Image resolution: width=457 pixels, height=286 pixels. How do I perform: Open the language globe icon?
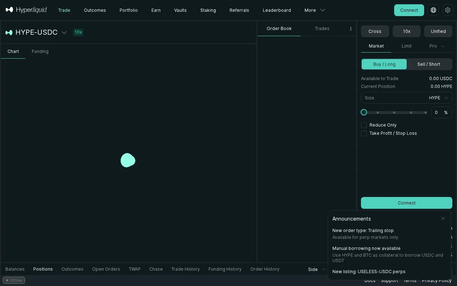433,10
